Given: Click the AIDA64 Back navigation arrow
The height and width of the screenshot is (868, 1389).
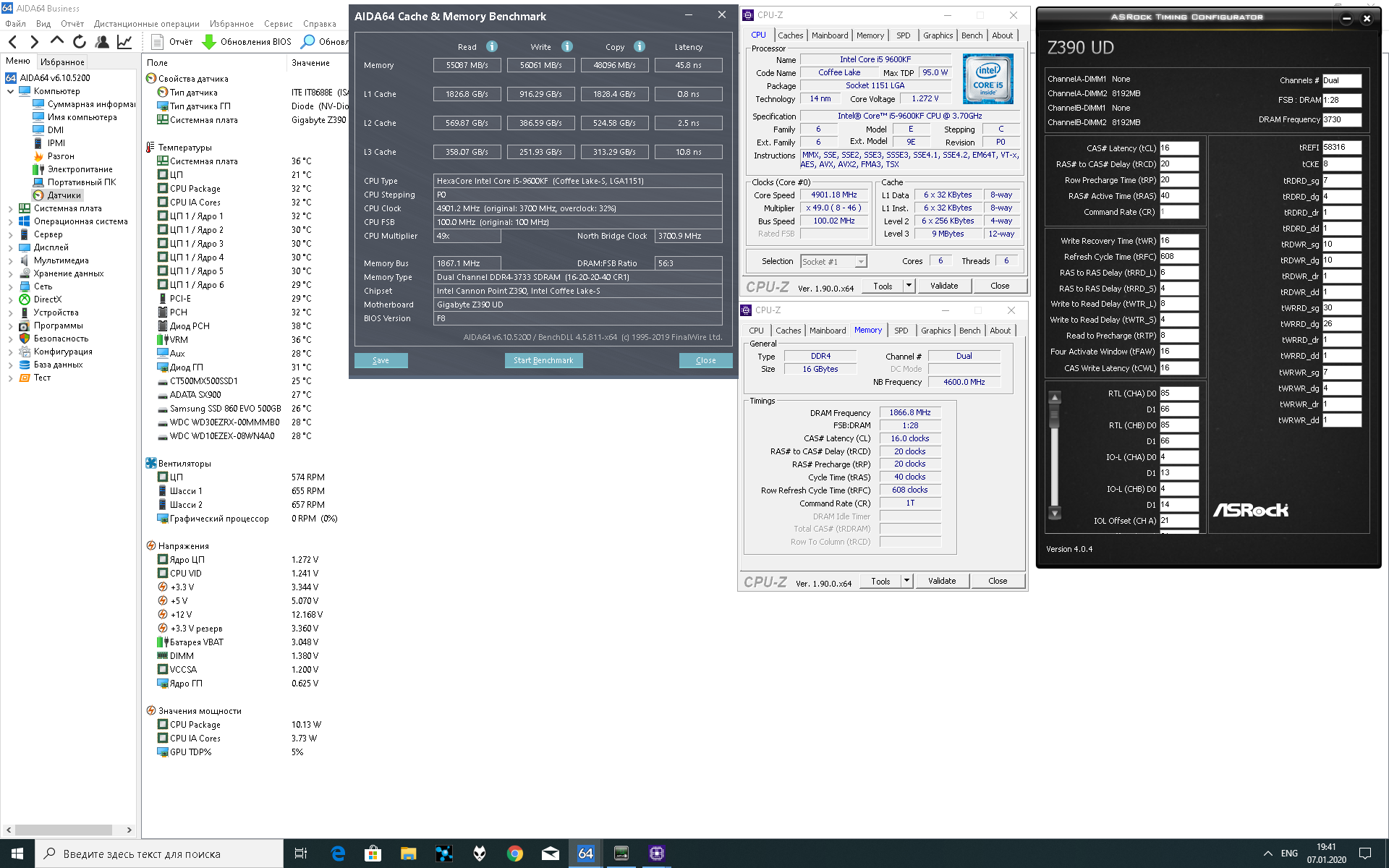Looking at the screenshot, I should coord(12,42).
